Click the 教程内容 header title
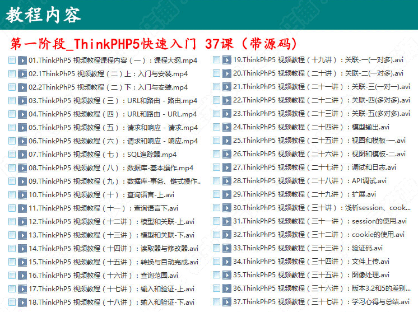Screen dimensions: 418x312 [x=43, y=15]
